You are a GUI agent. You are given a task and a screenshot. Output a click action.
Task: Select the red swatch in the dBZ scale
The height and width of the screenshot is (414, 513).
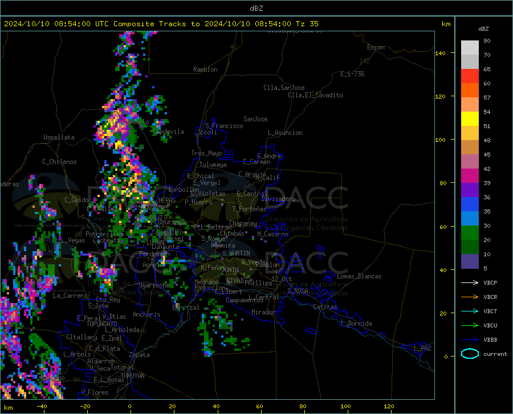coord(470,76)
